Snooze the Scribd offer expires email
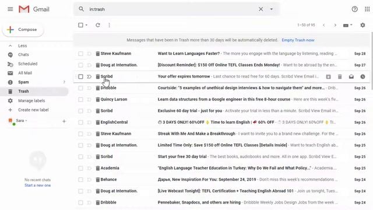Viewport: 373px width, 210px height. [363, 76]
